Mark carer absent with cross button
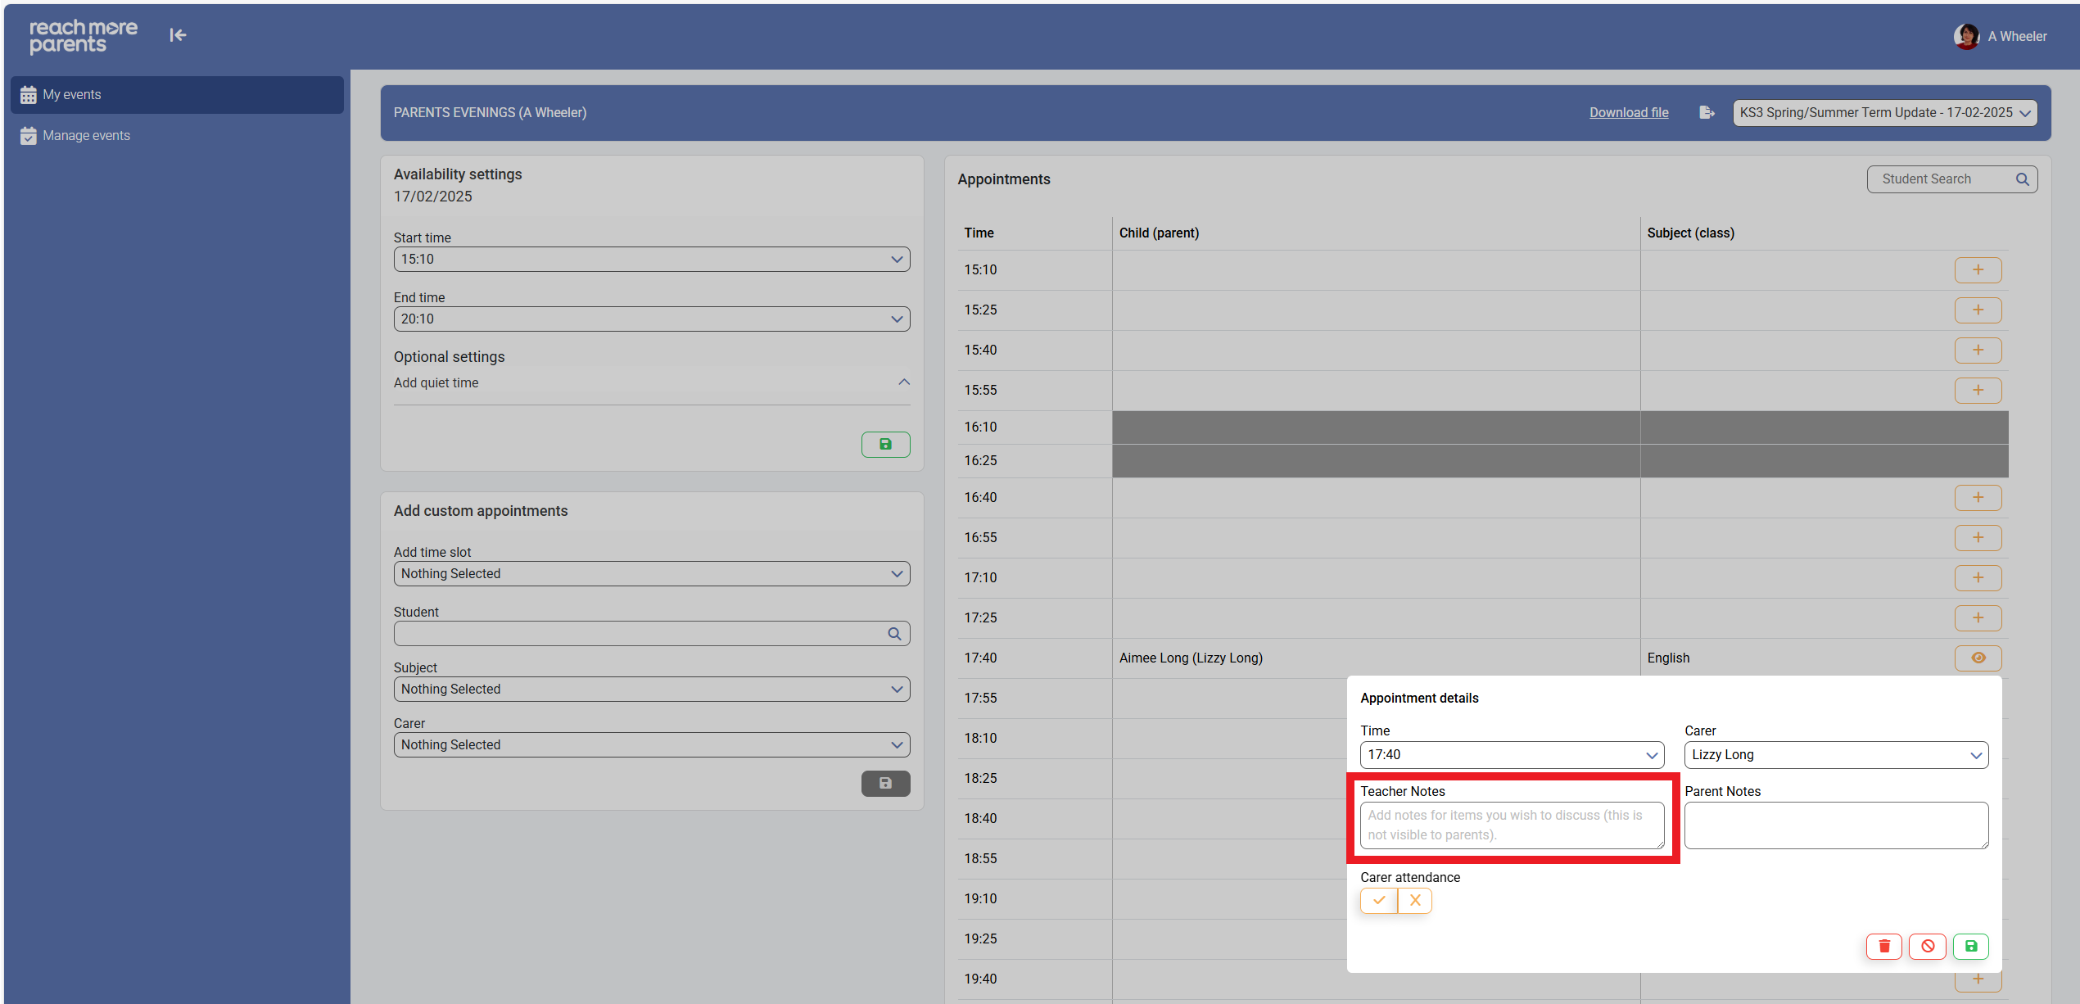The image size is (2080, 1004). click(1415, 900)
